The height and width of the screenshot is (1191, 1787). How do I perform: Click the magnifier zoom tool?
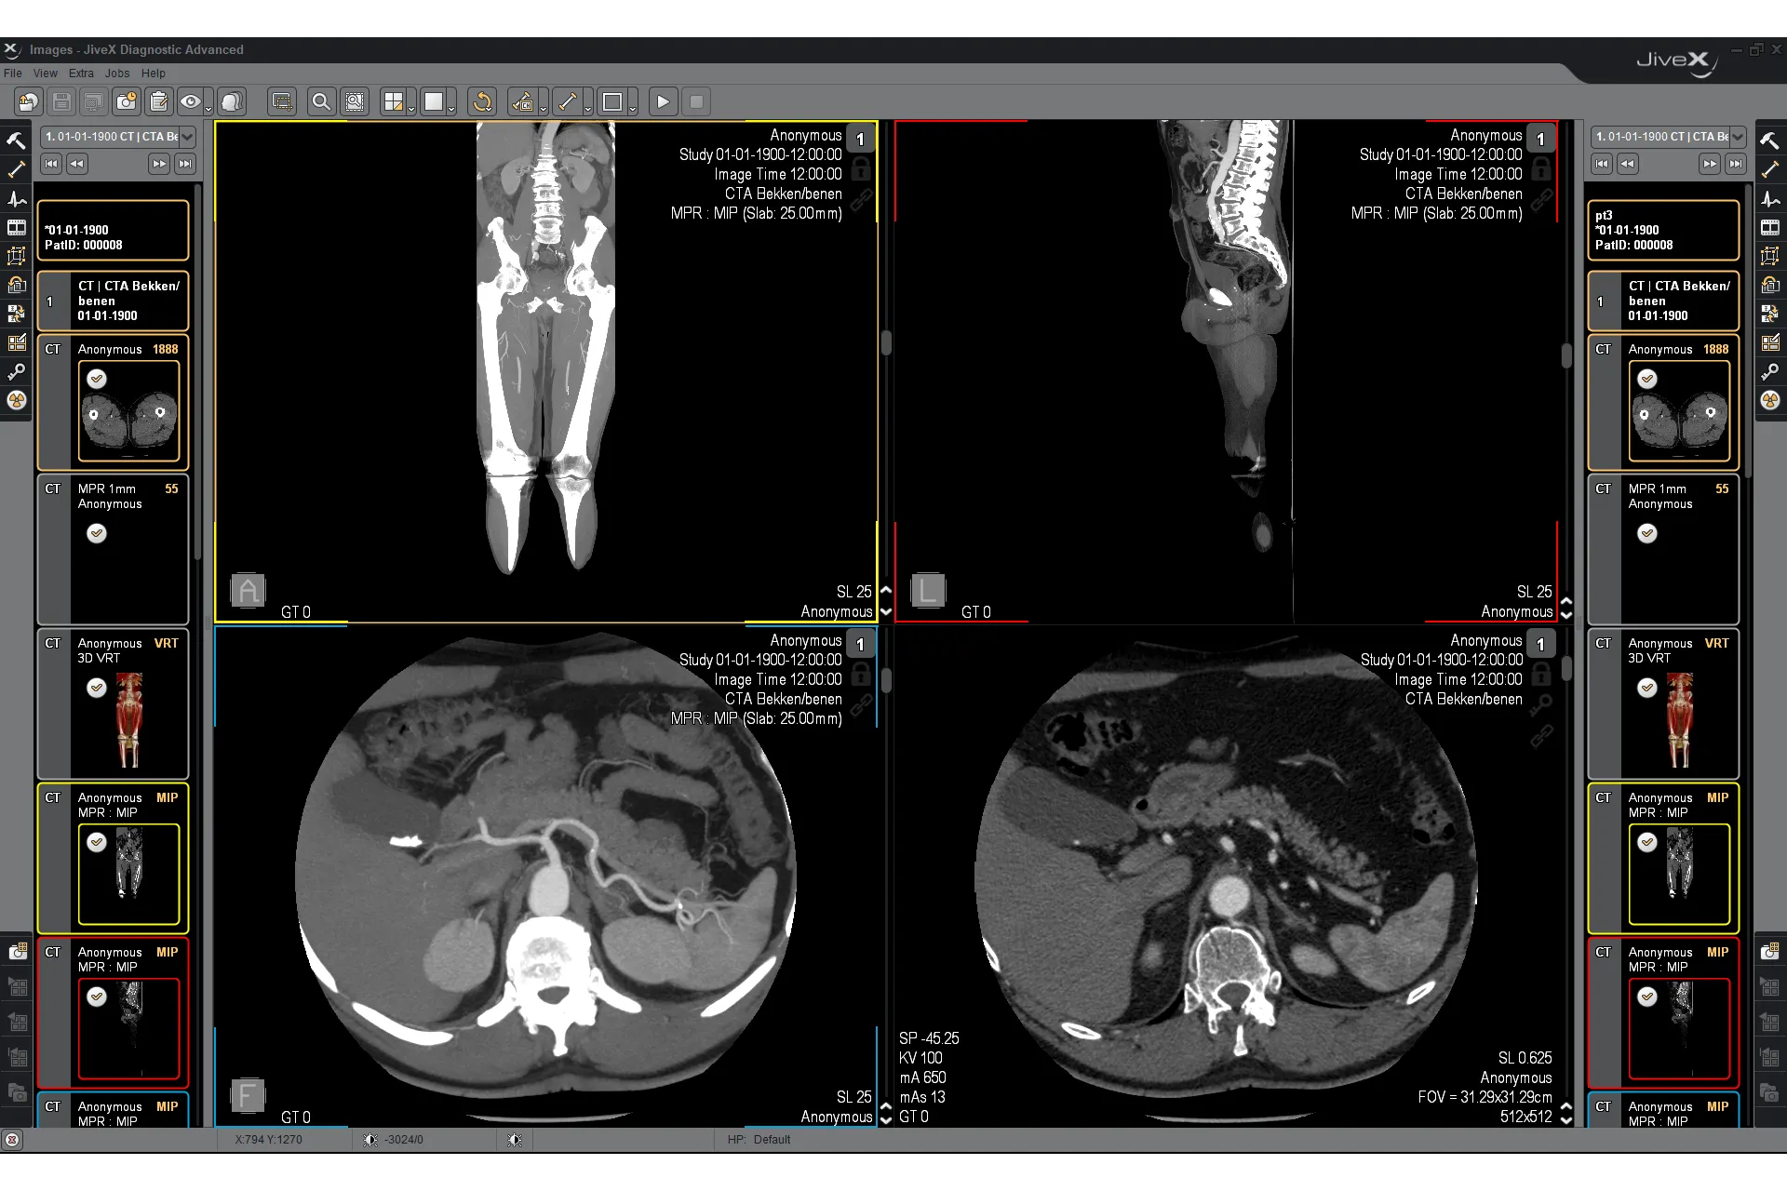[321, 102]
